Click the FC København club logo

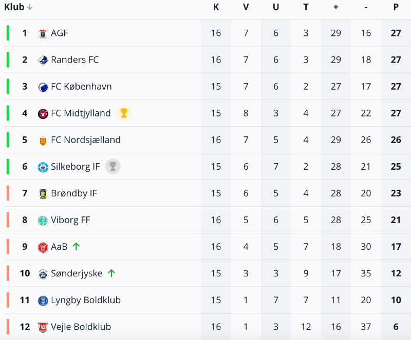click(x=43, y=87)
